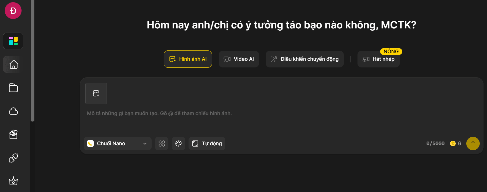This screenshot has height=192, width=487.
Task: Select the Home icon in the sidebar
Action: pyautogui.click(x=13, y=64)
